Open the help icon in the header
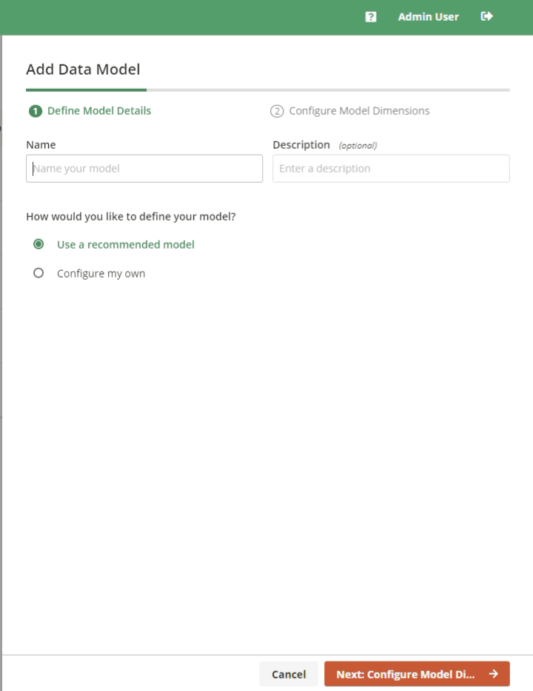This screenshot has width=533, height=691. (x=369, y=16)
